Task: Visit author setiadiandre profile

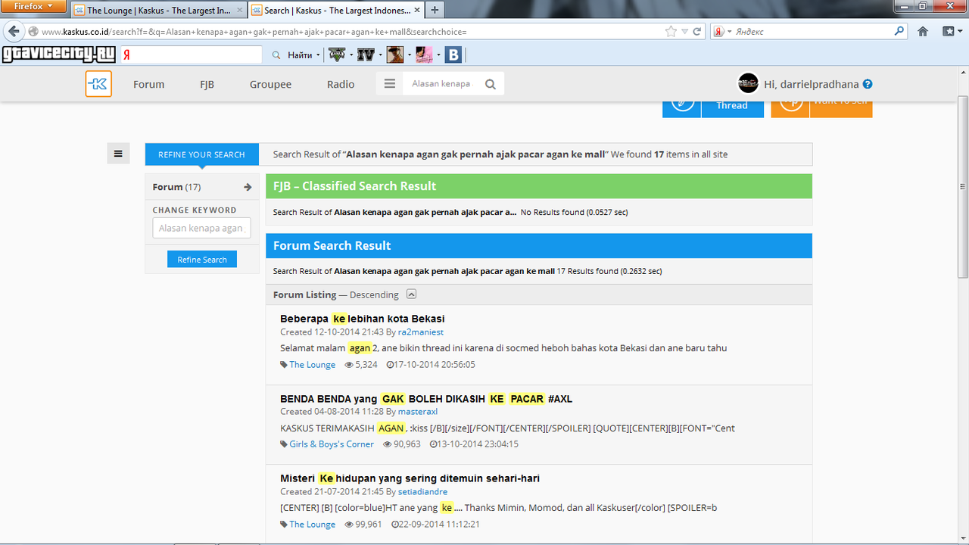Action: [422, 492]
